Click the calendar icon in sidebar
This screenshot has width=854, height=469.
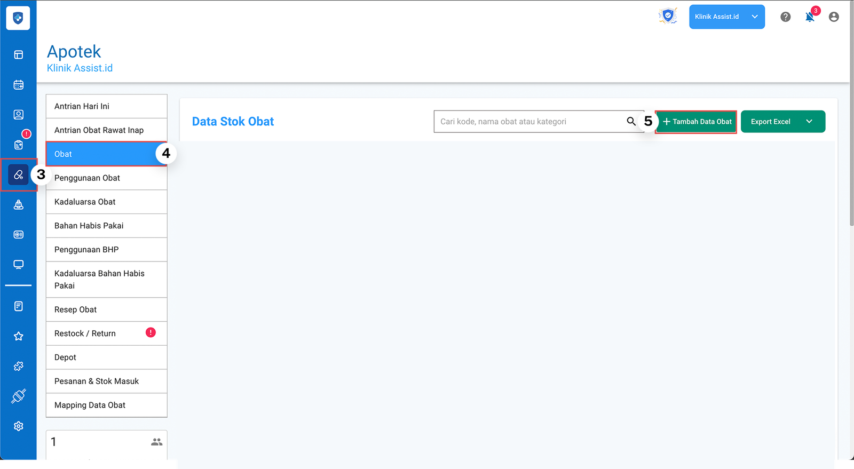point(19,85)
